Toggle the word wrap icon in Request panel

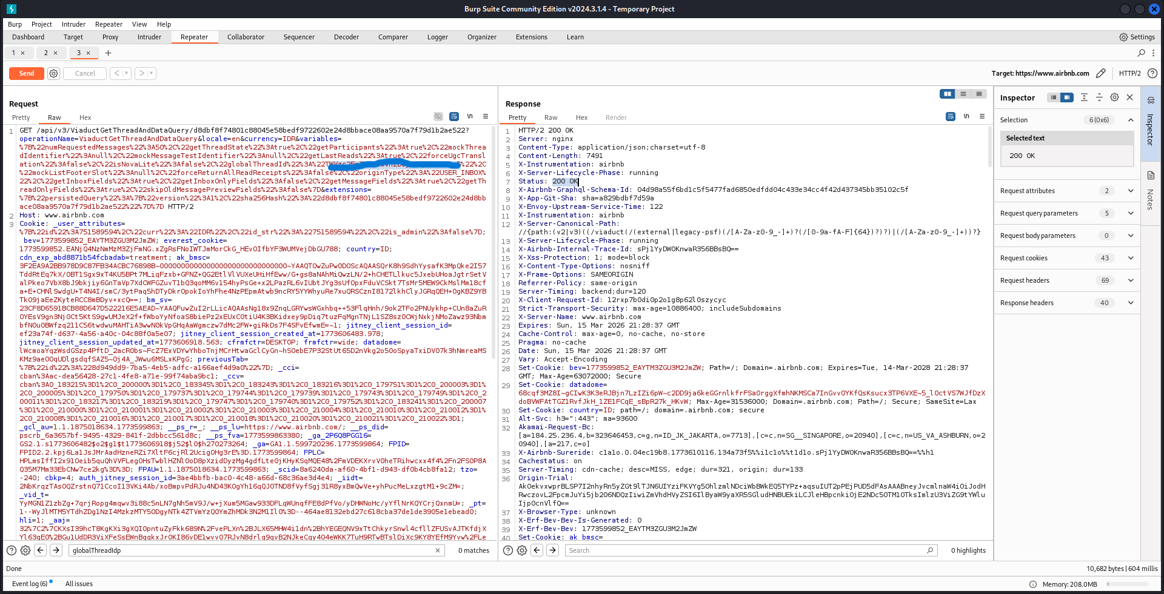pyautogui.click(x=454, y=116)
